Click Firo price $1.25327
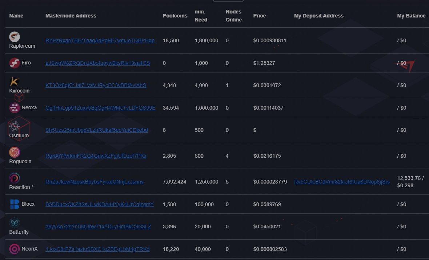 coord(264,63)
